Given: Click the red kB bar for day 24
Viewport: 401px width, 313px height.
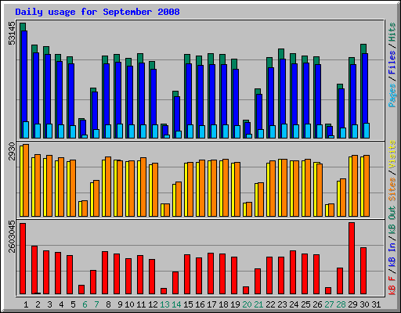Looking at the screenshot, I should [x=293, y=272].
